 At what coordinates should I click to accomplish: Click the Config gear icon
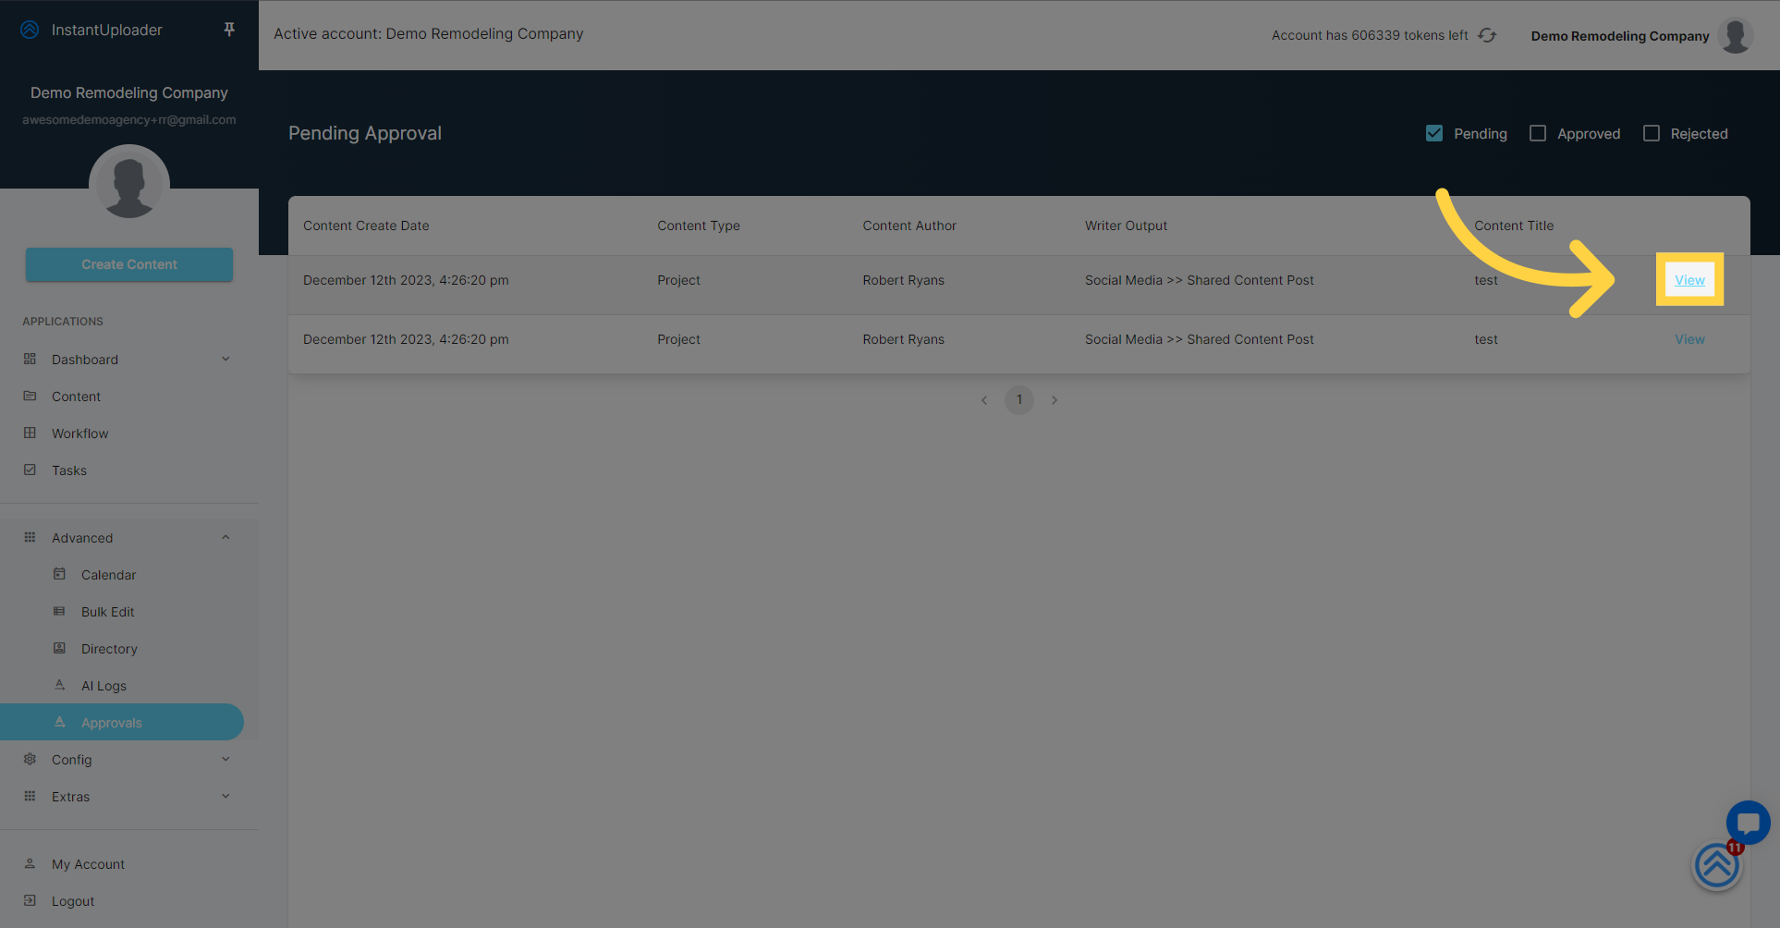(x=30, y=759)
